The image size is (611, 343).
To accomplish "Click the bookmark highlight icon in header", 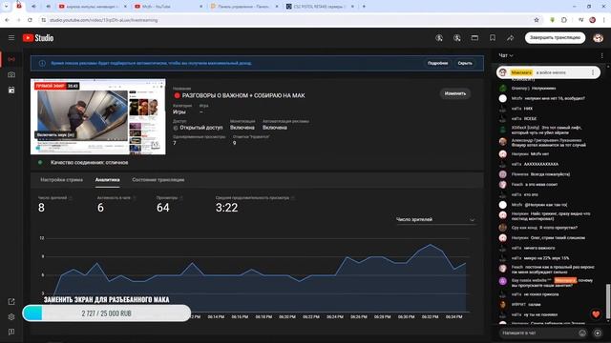I will pos(493,38).
